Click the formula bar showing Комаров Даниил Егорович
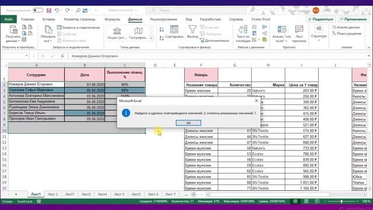Screen dimensions: 373x210 coord(217,56)
